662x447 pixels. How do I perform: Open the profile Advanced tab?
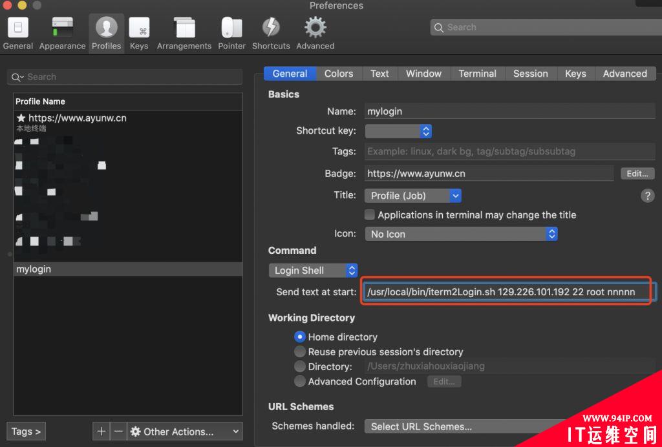pos(625,74)
